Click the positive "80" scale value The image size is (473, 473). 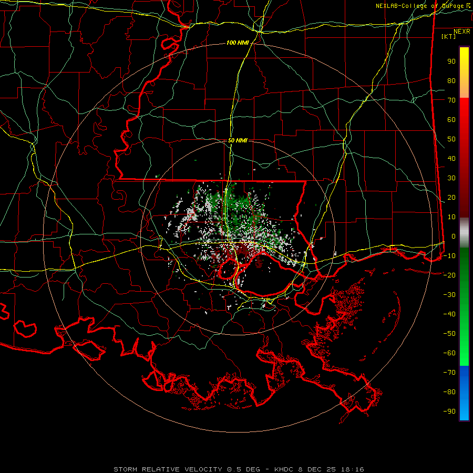pyautogui.click(x=451, y=81)
